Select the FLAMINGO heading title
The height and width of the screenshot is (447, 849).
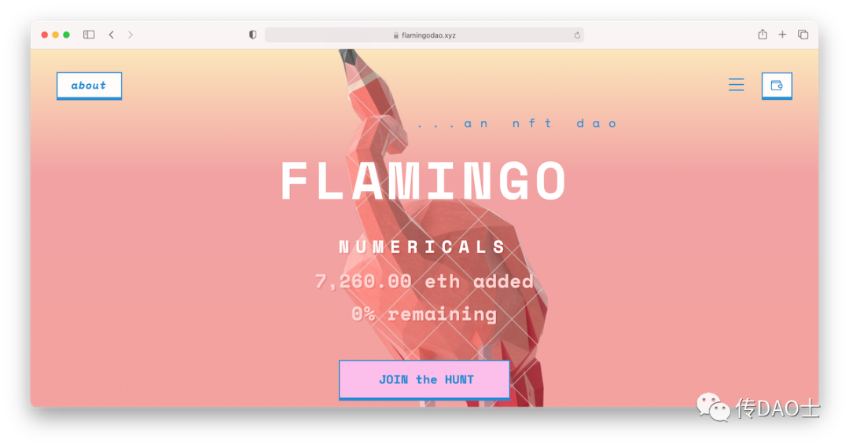(424, 181)
